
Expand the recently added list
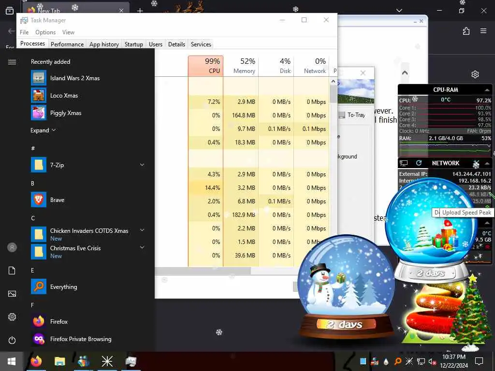(x=43, y=130)
